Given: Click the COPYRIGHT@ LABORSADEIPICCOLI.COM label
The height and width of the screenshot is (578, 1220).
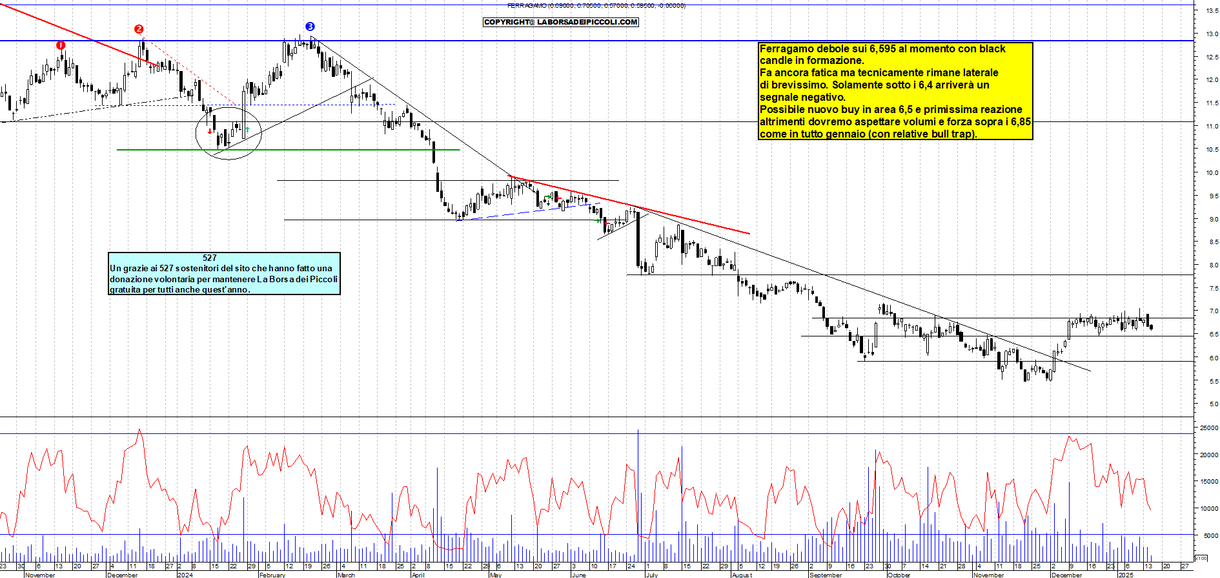Looking at the screenshot, I should pos(561,22).
